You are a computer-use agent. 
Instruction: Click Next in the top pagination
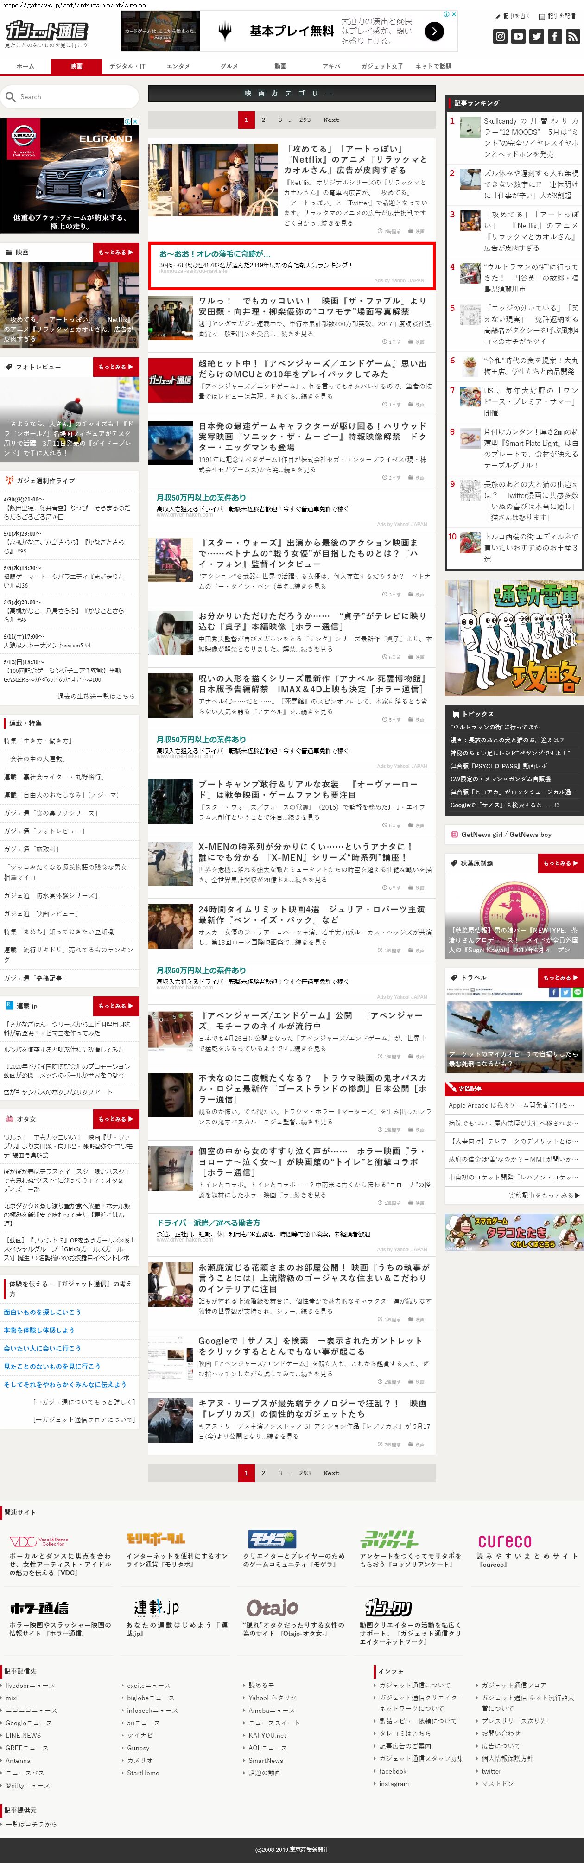(x=331, y=120)
